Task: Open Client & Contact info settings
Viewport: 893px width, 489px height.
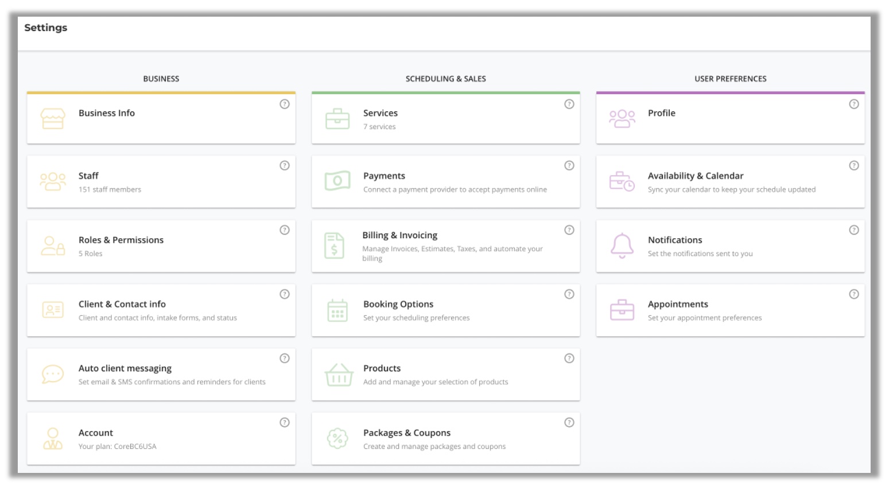Action: pyautogui.click(x=122, y=304)
